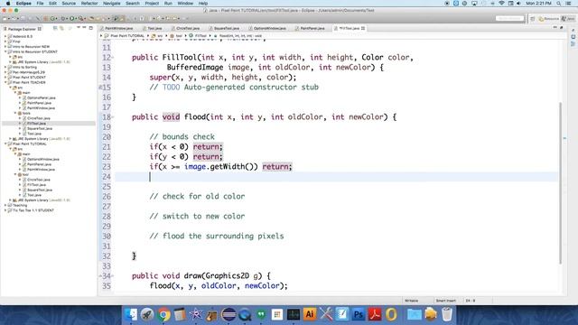Switch to the Java perspective
Image resolution: width=578 pixels, height=325 pixels.
click(568, 19)
